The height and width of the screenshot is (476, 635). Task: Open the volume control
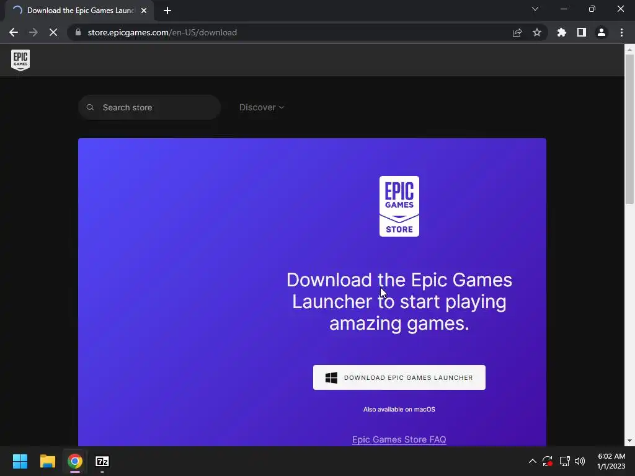(x=580, y=461)
